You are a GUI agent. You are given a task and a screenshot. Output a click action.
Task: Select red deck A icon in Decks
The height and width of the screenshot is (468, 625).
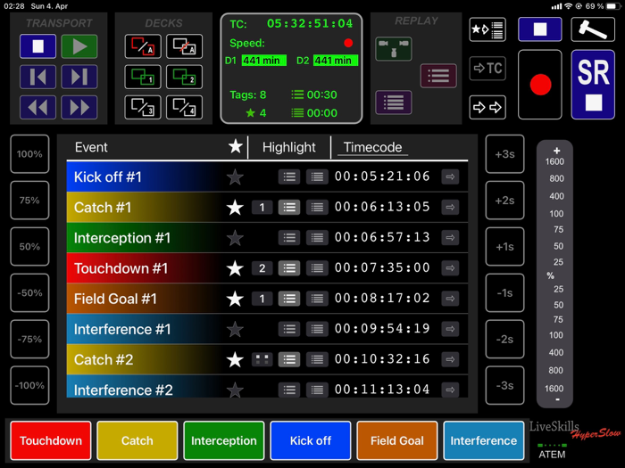[x=143, y=46]
